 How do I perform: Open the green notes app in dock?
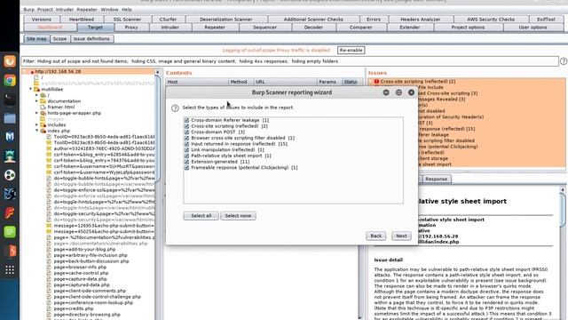pos(10,231)
